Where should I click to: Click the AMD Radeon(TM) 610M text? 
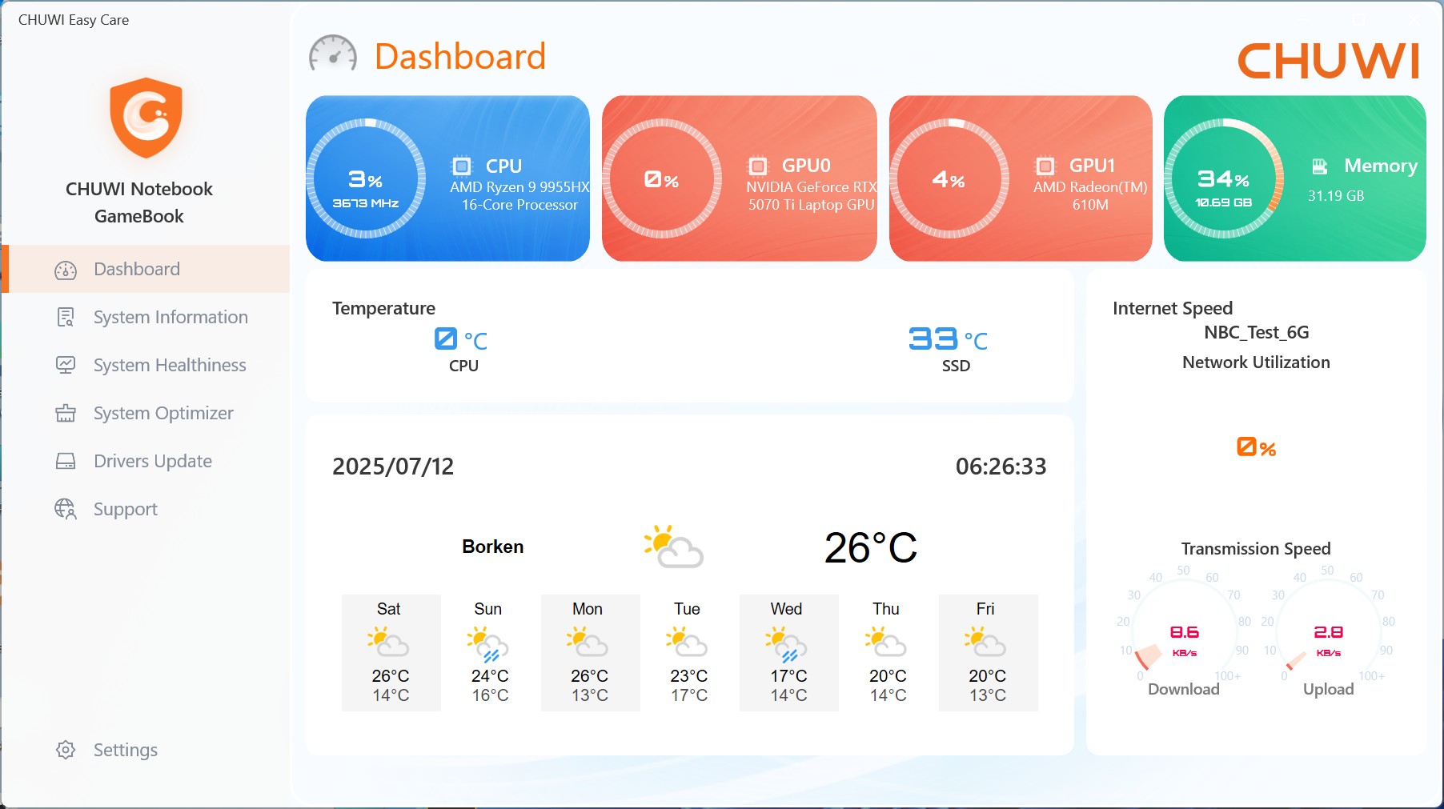pos(1090,196)
